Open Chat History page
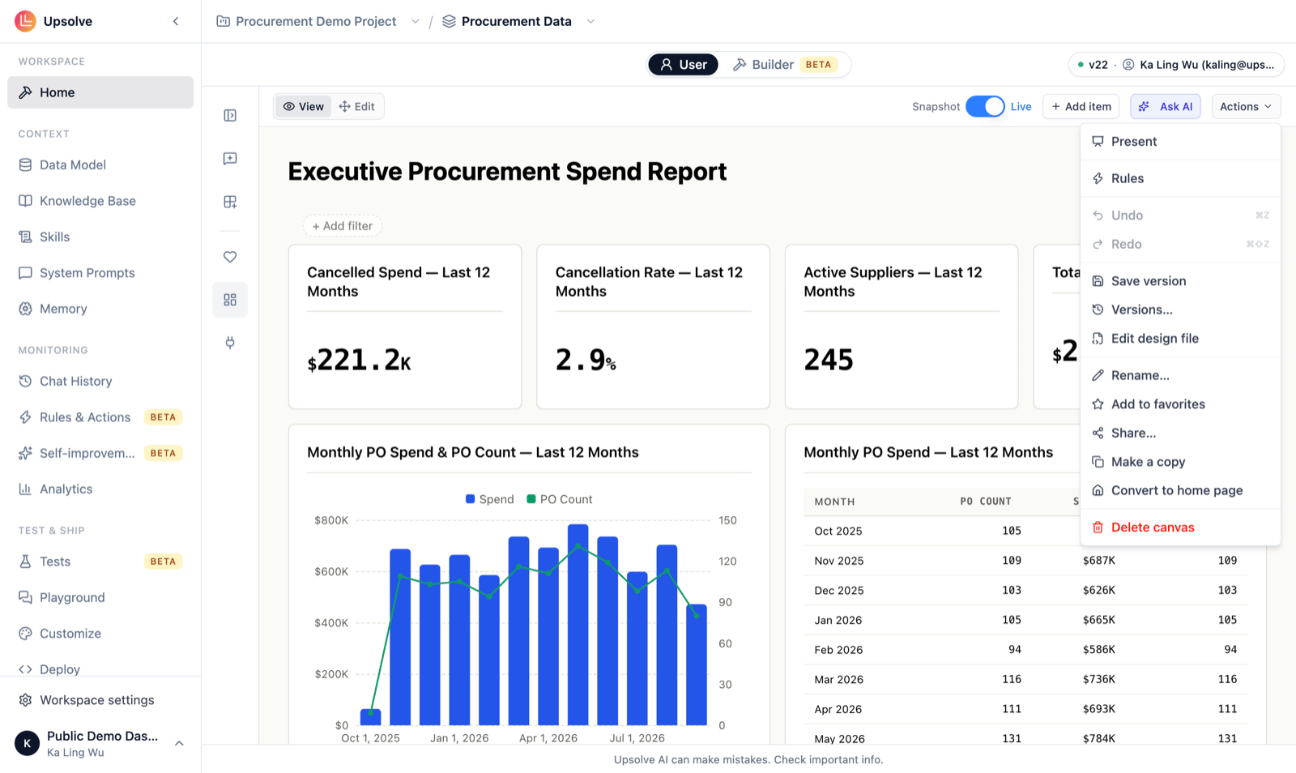The height and width of the screenshot is (773, 1296). [x=100, y=381]
